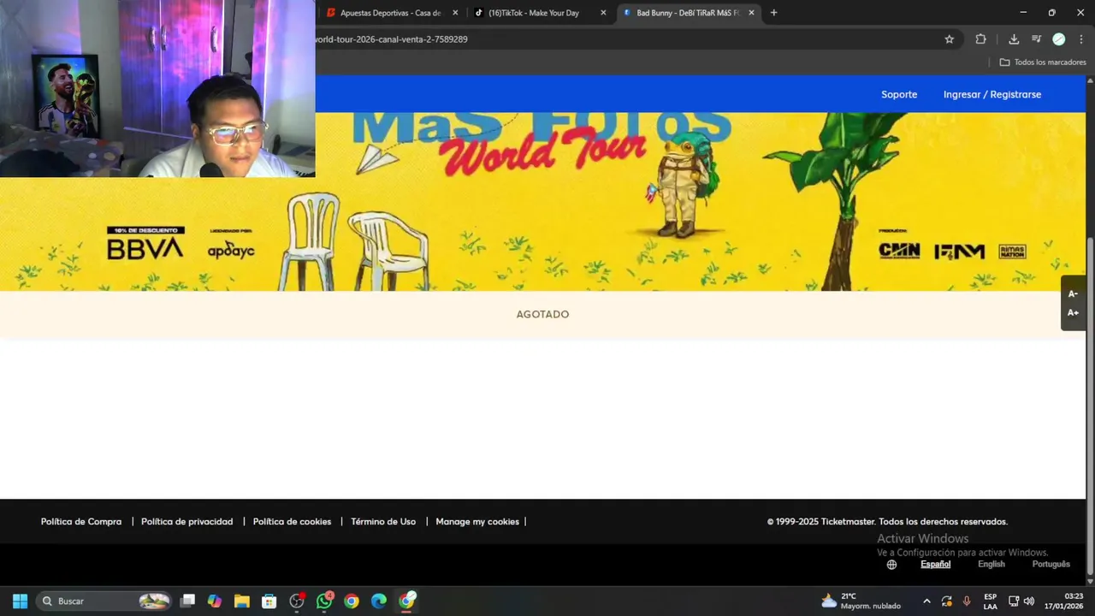This screenshot has width=1095, height=616.
Task: Click the AGOTADO status text
Action: [542, 314]
